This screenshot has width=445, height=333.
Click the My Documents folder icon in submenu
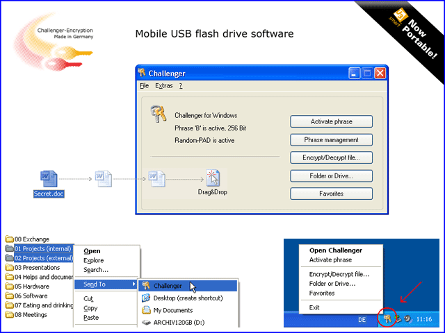click(x=146, y=310)
